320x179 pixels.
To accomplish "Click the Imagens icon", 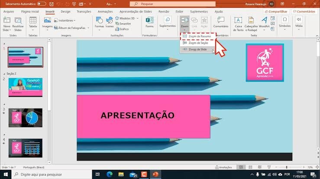I will (47, 20).
